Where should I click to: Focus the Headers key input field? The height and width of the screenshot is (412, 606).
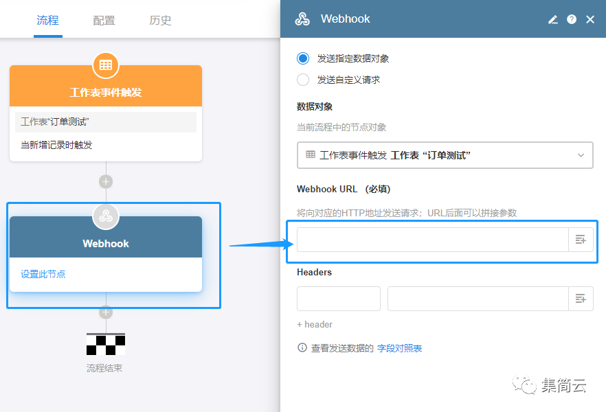coord(339,299)
